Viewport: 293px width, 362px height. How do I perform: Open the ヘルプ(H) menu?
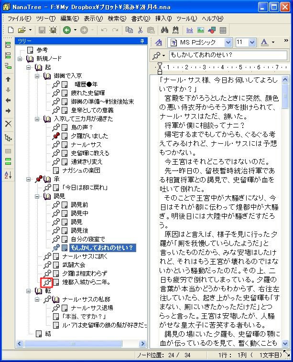(213, 19)
